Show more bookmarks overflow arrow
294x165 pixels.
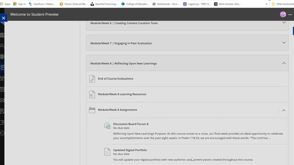266,4
